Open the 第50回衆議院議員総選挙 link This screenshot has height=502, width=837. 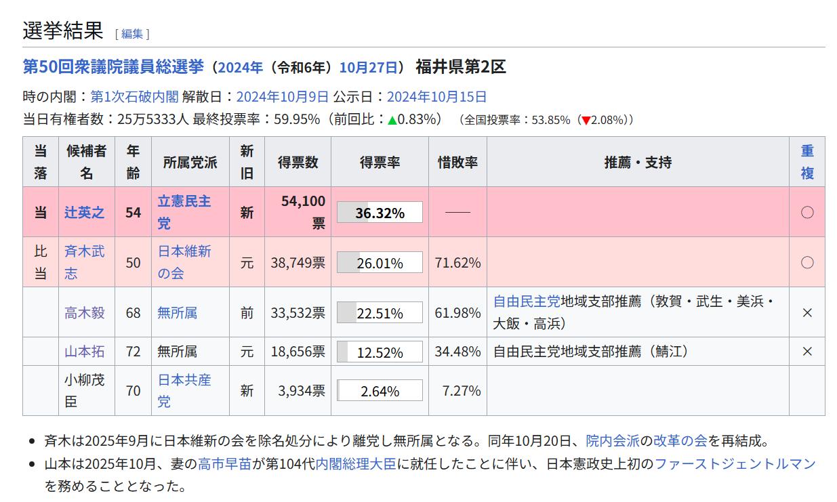[113, 67]
